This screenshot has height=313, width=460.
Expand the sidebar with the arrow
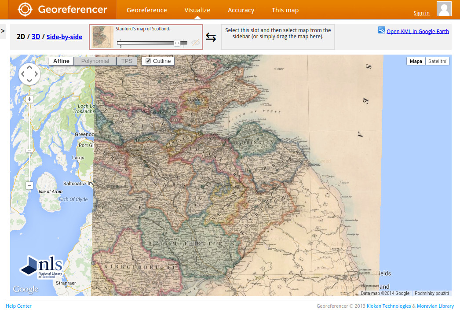(3, 31)
